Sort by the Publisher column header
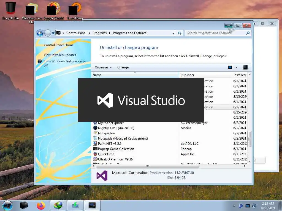Viewport: 282px width, 211px height. [x=205, y=75]
